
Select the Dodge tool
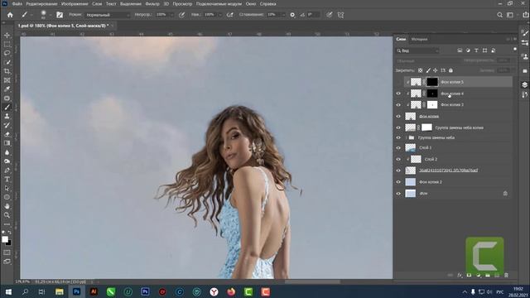7,161
